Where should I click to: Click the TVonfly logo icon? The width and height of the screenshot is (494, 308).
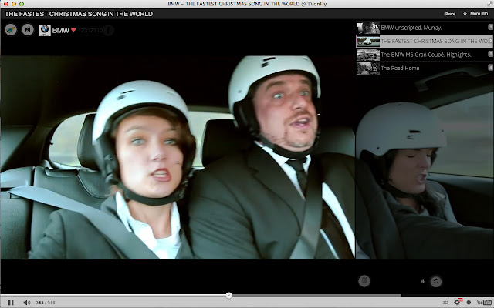coord(11,30)
